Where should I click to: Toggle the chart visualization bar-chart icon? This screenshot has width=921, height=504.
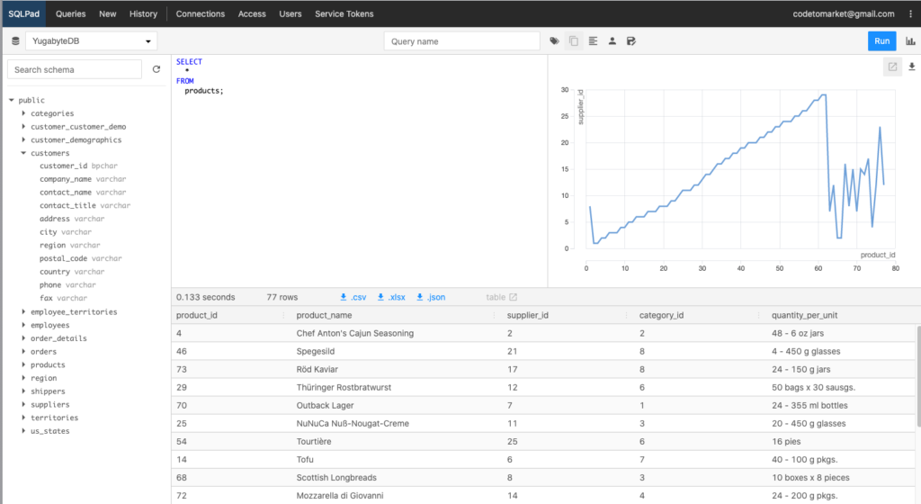pyautogui.click(x=910, y=41)
